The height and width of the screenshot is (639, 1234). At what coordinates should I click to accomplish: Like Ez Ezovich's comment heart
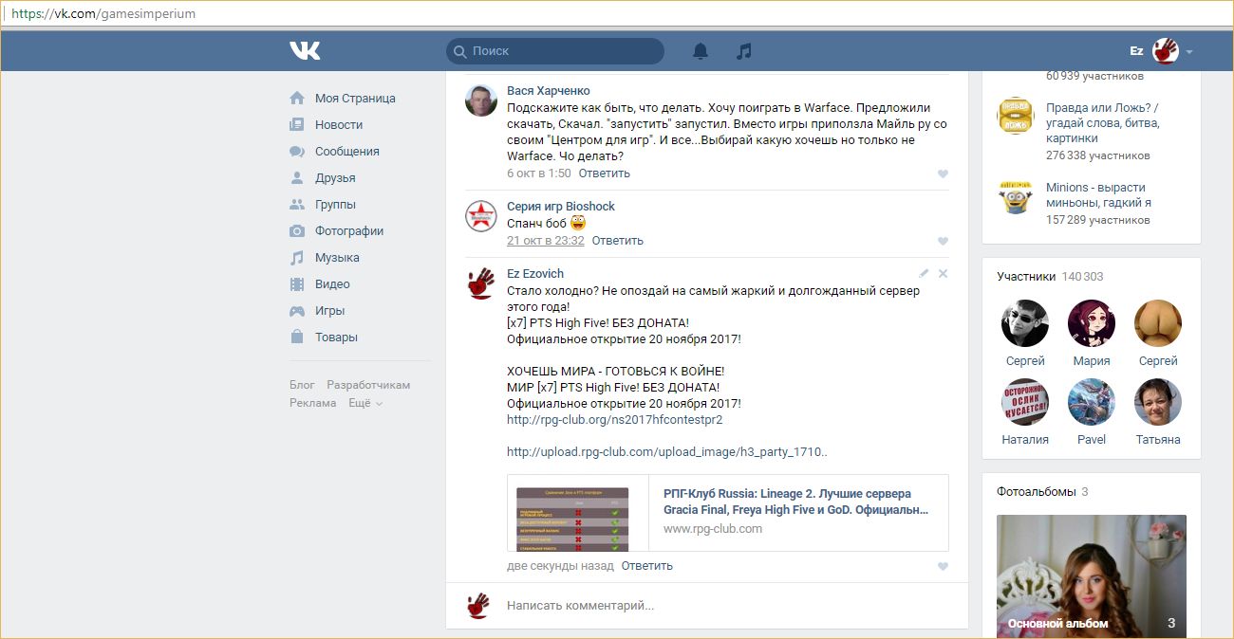943,567
